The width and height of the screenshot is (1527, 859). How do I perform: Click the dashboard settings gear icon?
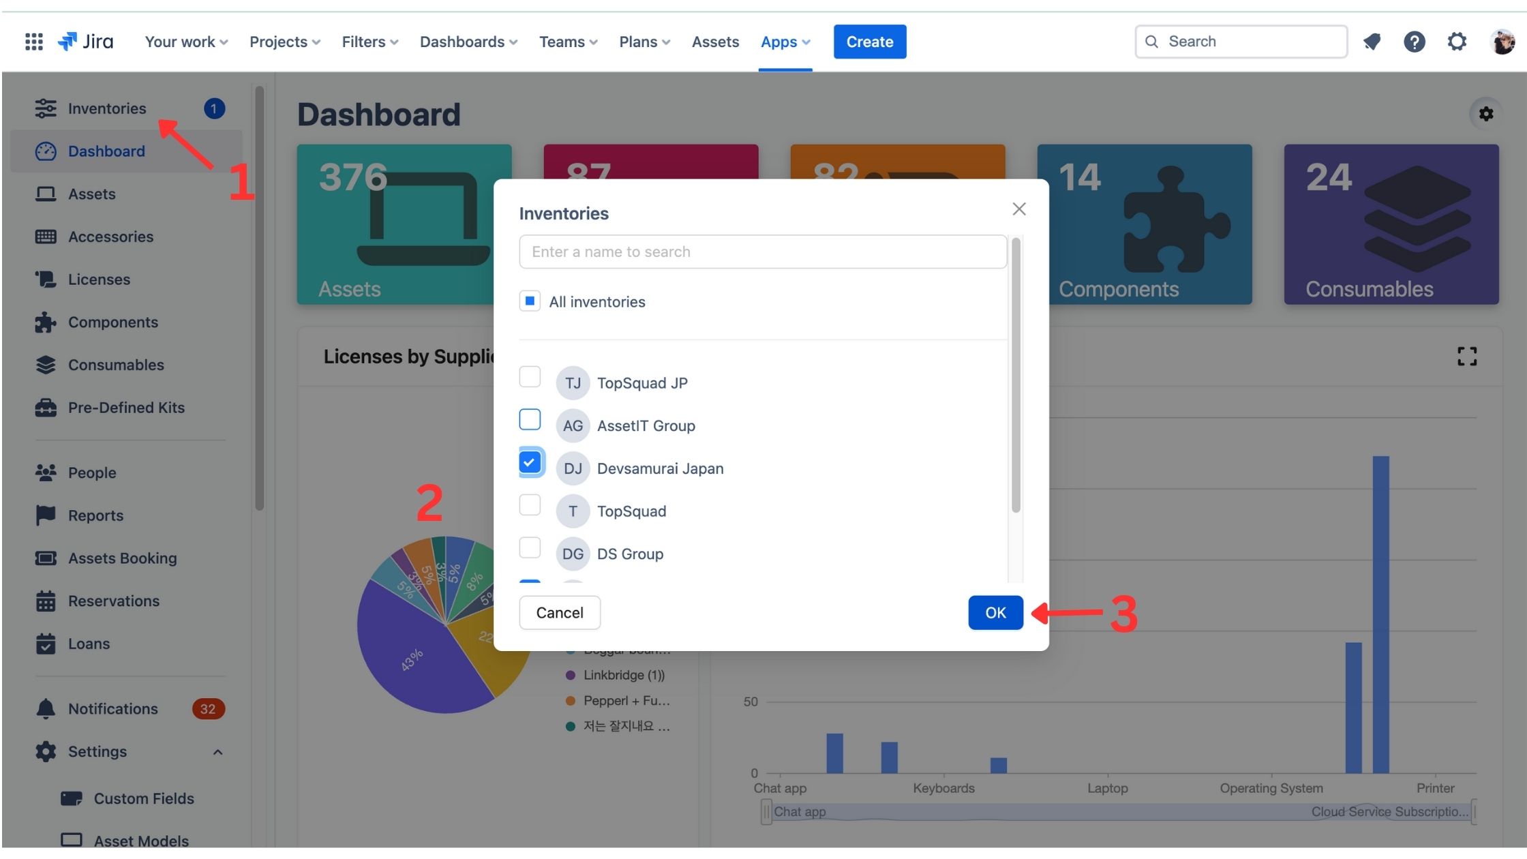pyautogui.click(x=1485, y=114)
